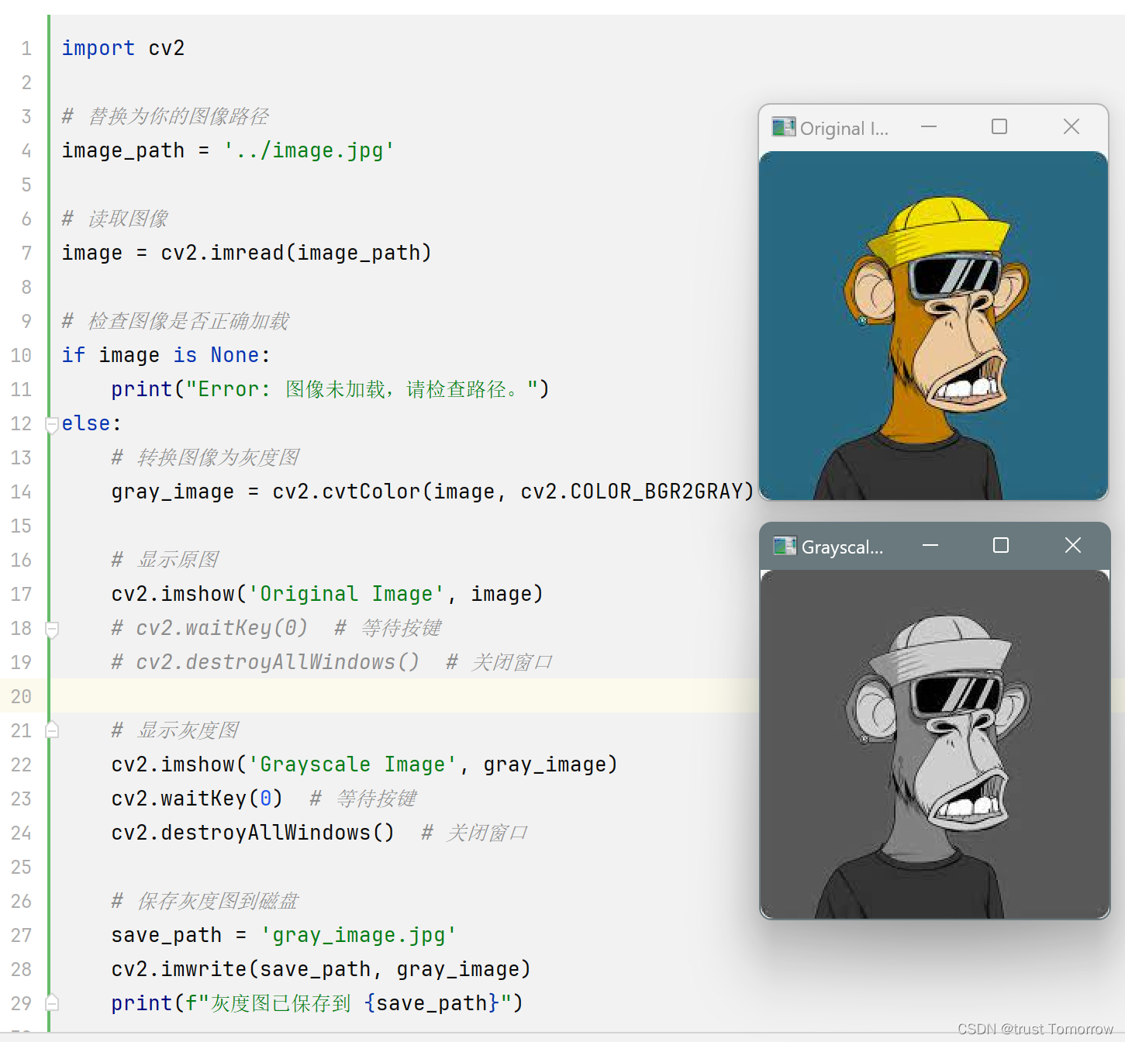The height and width of the screenshot is (1042, 1125).
Task: Click the '../image.jpg' path string
Action: point(309,150)
